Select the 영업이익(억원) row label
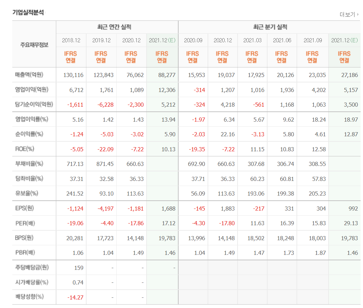The width and height of the screenshot is (363, 308). click(32, 90)
